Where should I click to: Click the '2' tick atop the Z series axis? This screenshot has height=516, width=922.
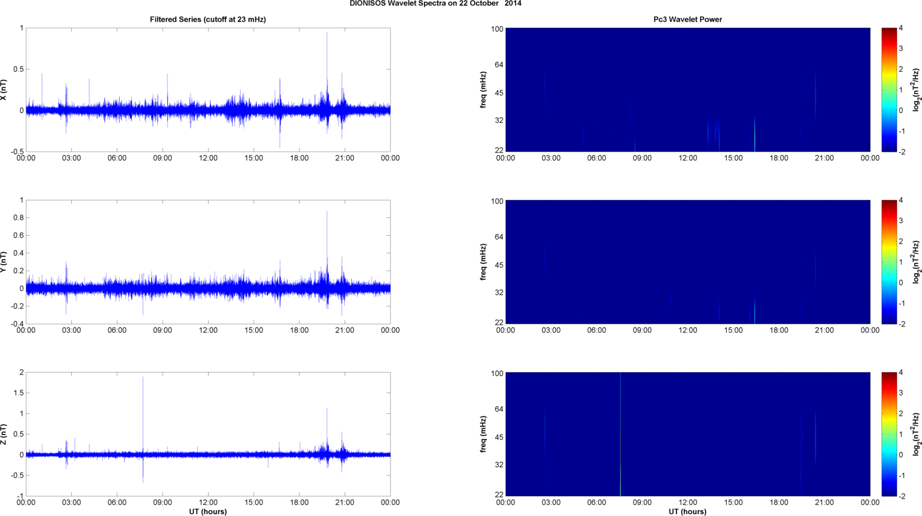(x=21, y=372)
